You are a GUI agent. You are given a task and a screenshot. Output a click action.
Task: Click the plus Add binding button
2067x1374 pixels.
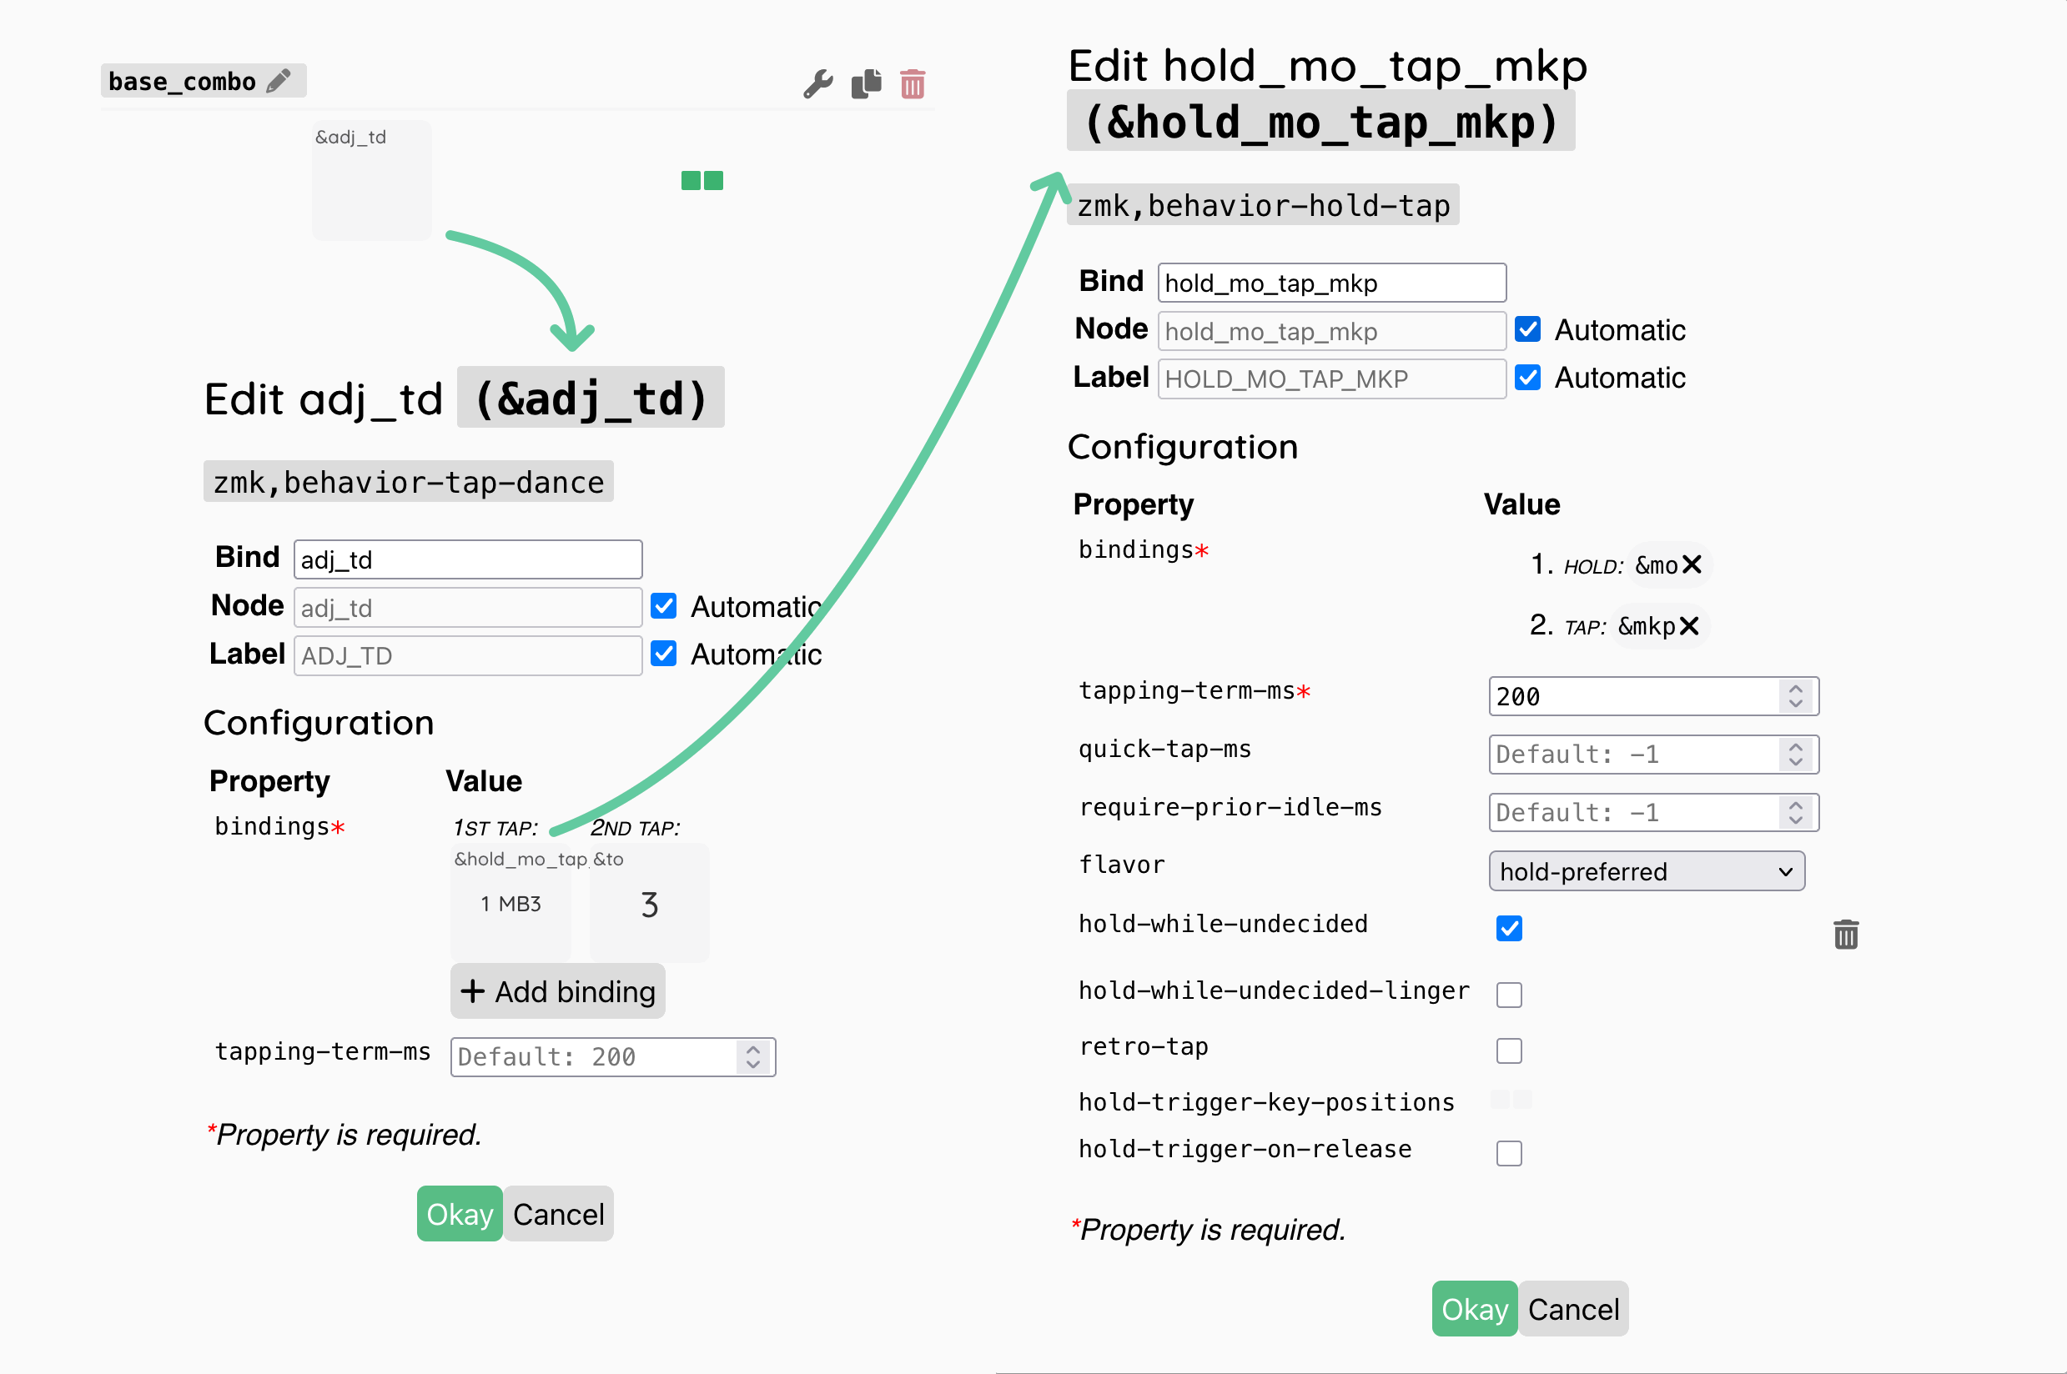pyautogui.click(x=557, y=991)
